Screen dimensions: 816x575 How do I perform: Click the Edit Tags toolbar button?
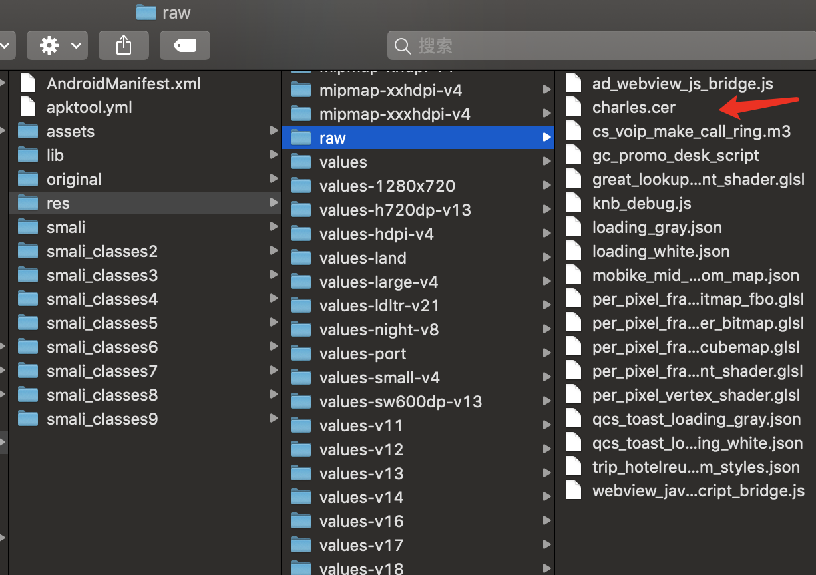[x=185, y=45]
